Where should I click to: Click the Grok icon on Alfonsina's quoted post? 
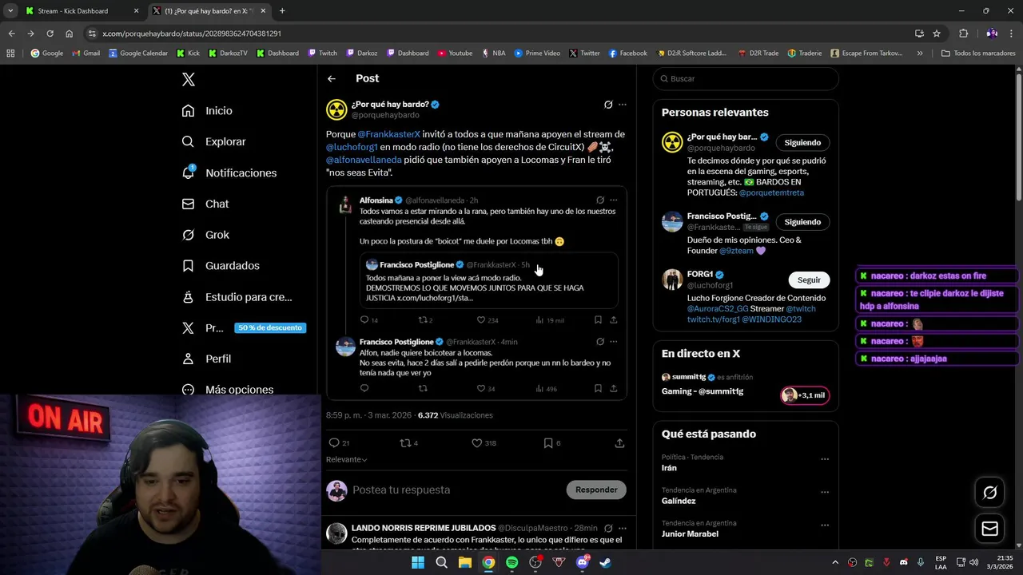point(600,200)
